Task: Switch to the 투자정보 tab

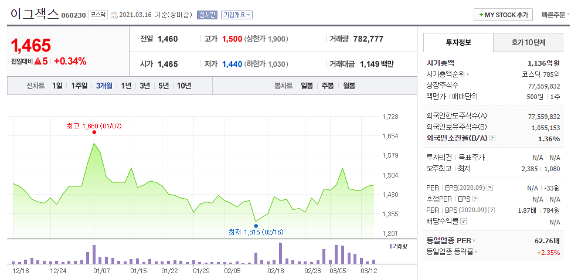Action: pyautogui.click(x=458, y=42)
